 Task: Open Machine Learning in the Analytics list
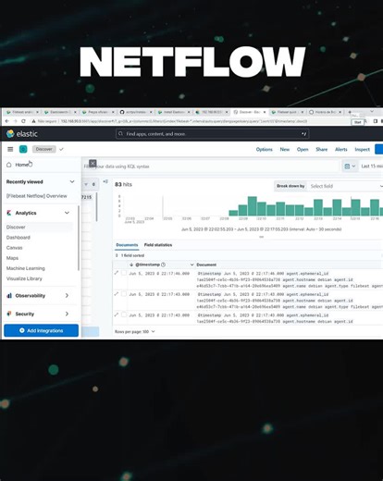26,268
